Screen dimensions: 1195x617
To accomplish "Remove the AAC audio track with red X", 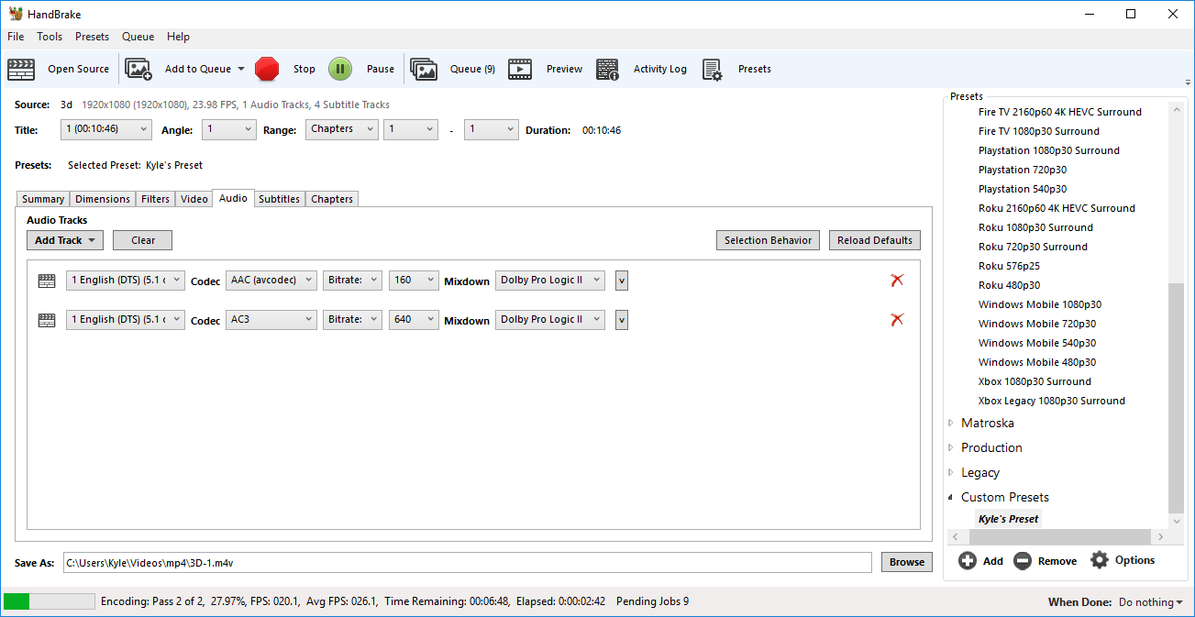I will (x=897, y=281).
